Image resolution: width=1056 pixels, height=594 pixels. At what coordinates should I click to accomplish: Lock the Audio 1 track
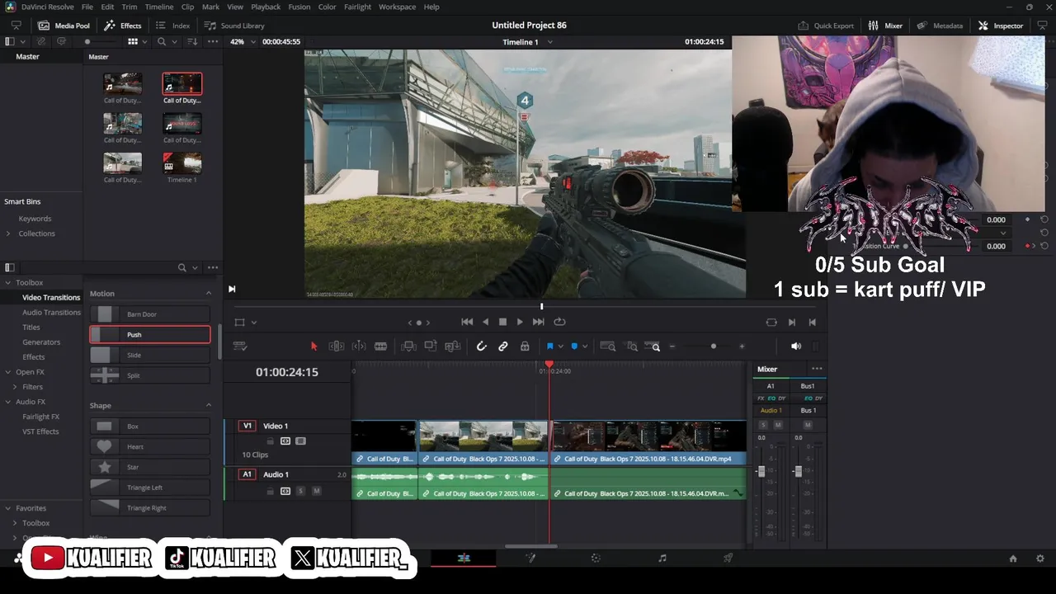(x=270, y=491)
